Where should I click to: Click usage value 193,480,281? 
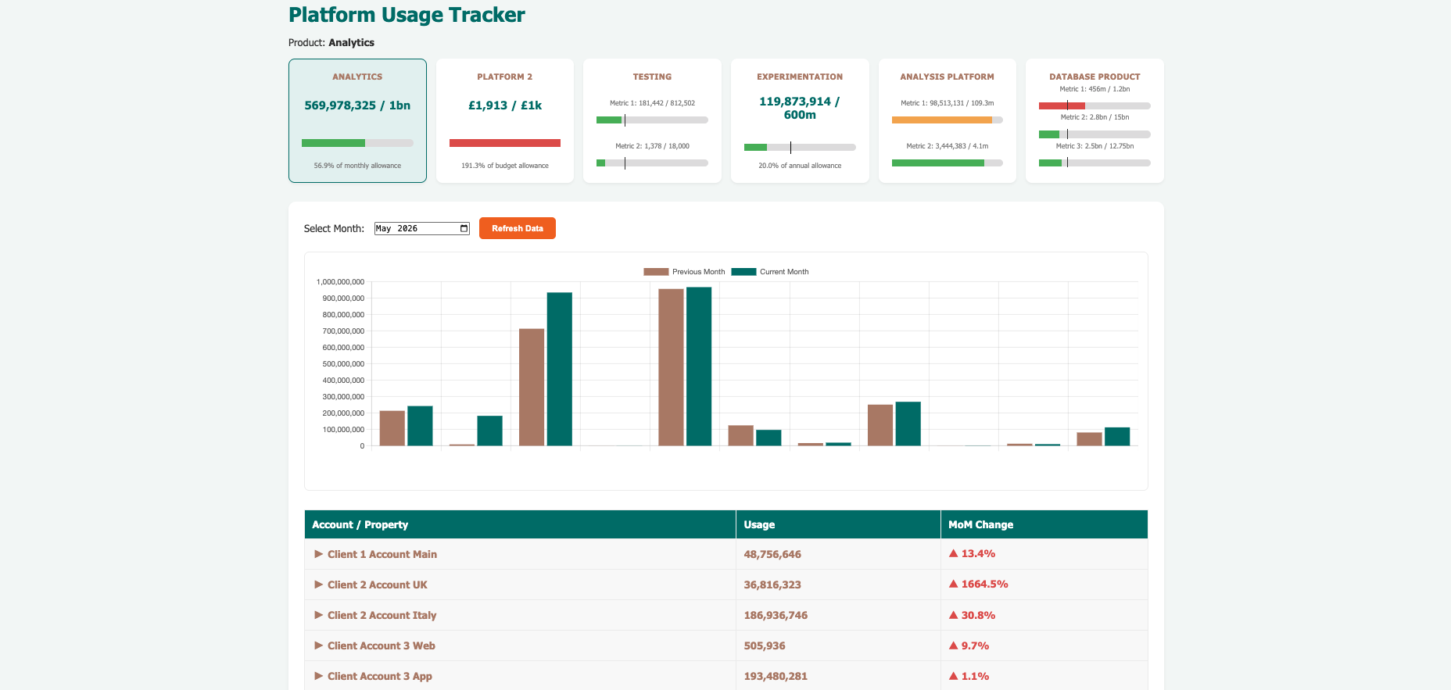click(776, 676)
